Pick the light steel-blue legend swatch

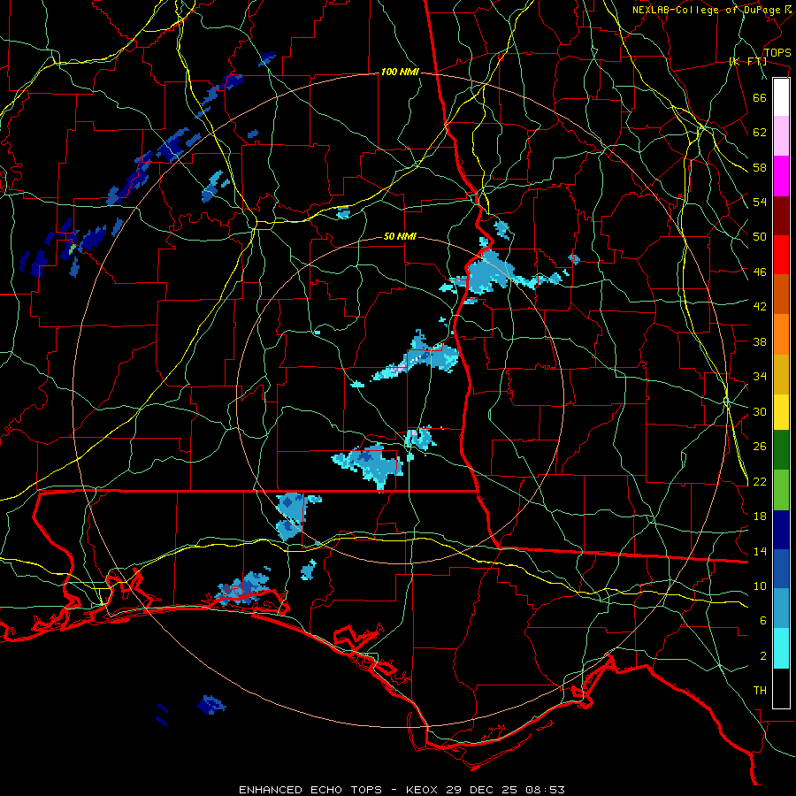coord(781,608)
